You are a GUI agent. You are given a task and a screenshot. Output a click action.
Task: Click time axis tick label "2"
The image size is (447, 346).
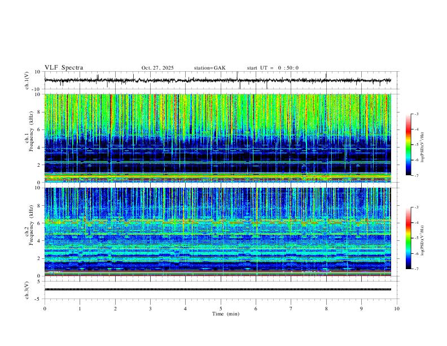click(115, 309)
